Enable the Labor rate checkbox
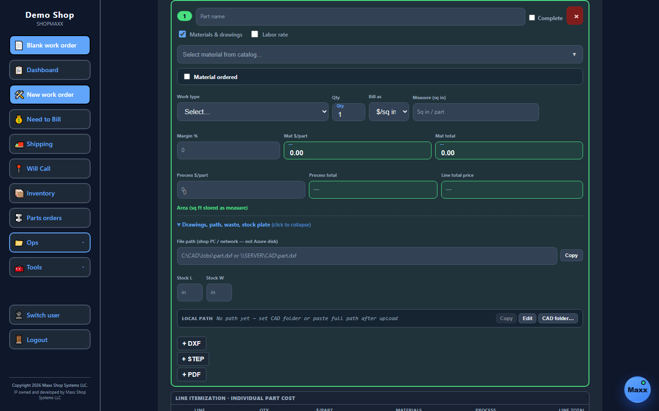This screenshot has height=411, width=659. (254, 34)
